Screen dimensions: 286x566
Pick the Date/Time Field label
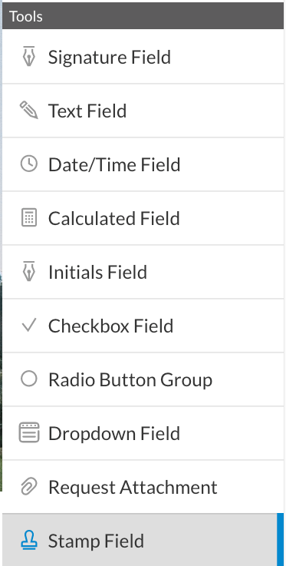click(x=114, y=164)
